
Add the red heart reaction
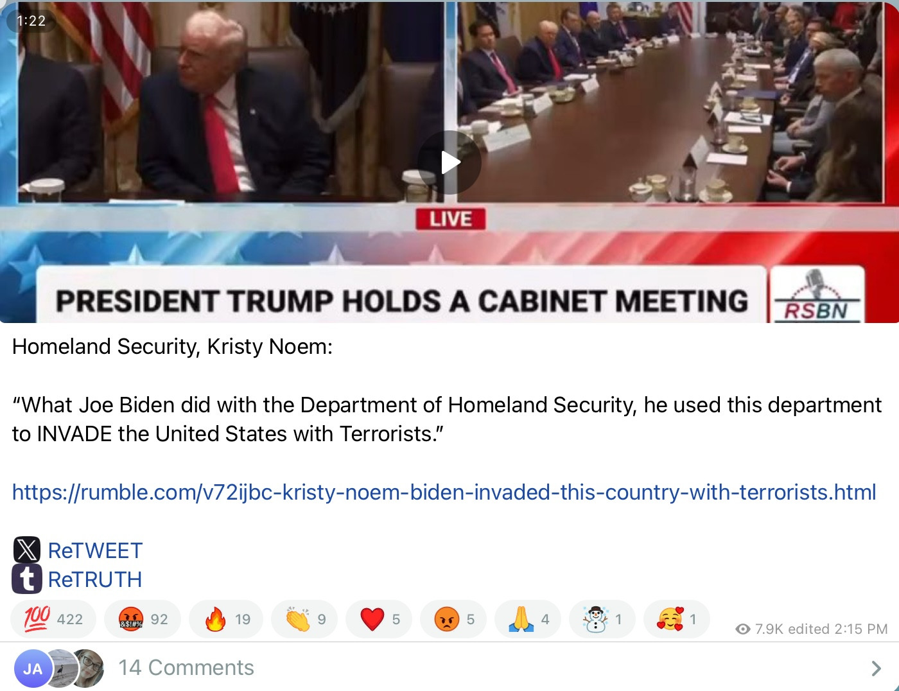pyautogui.click(x=379, y=619)
